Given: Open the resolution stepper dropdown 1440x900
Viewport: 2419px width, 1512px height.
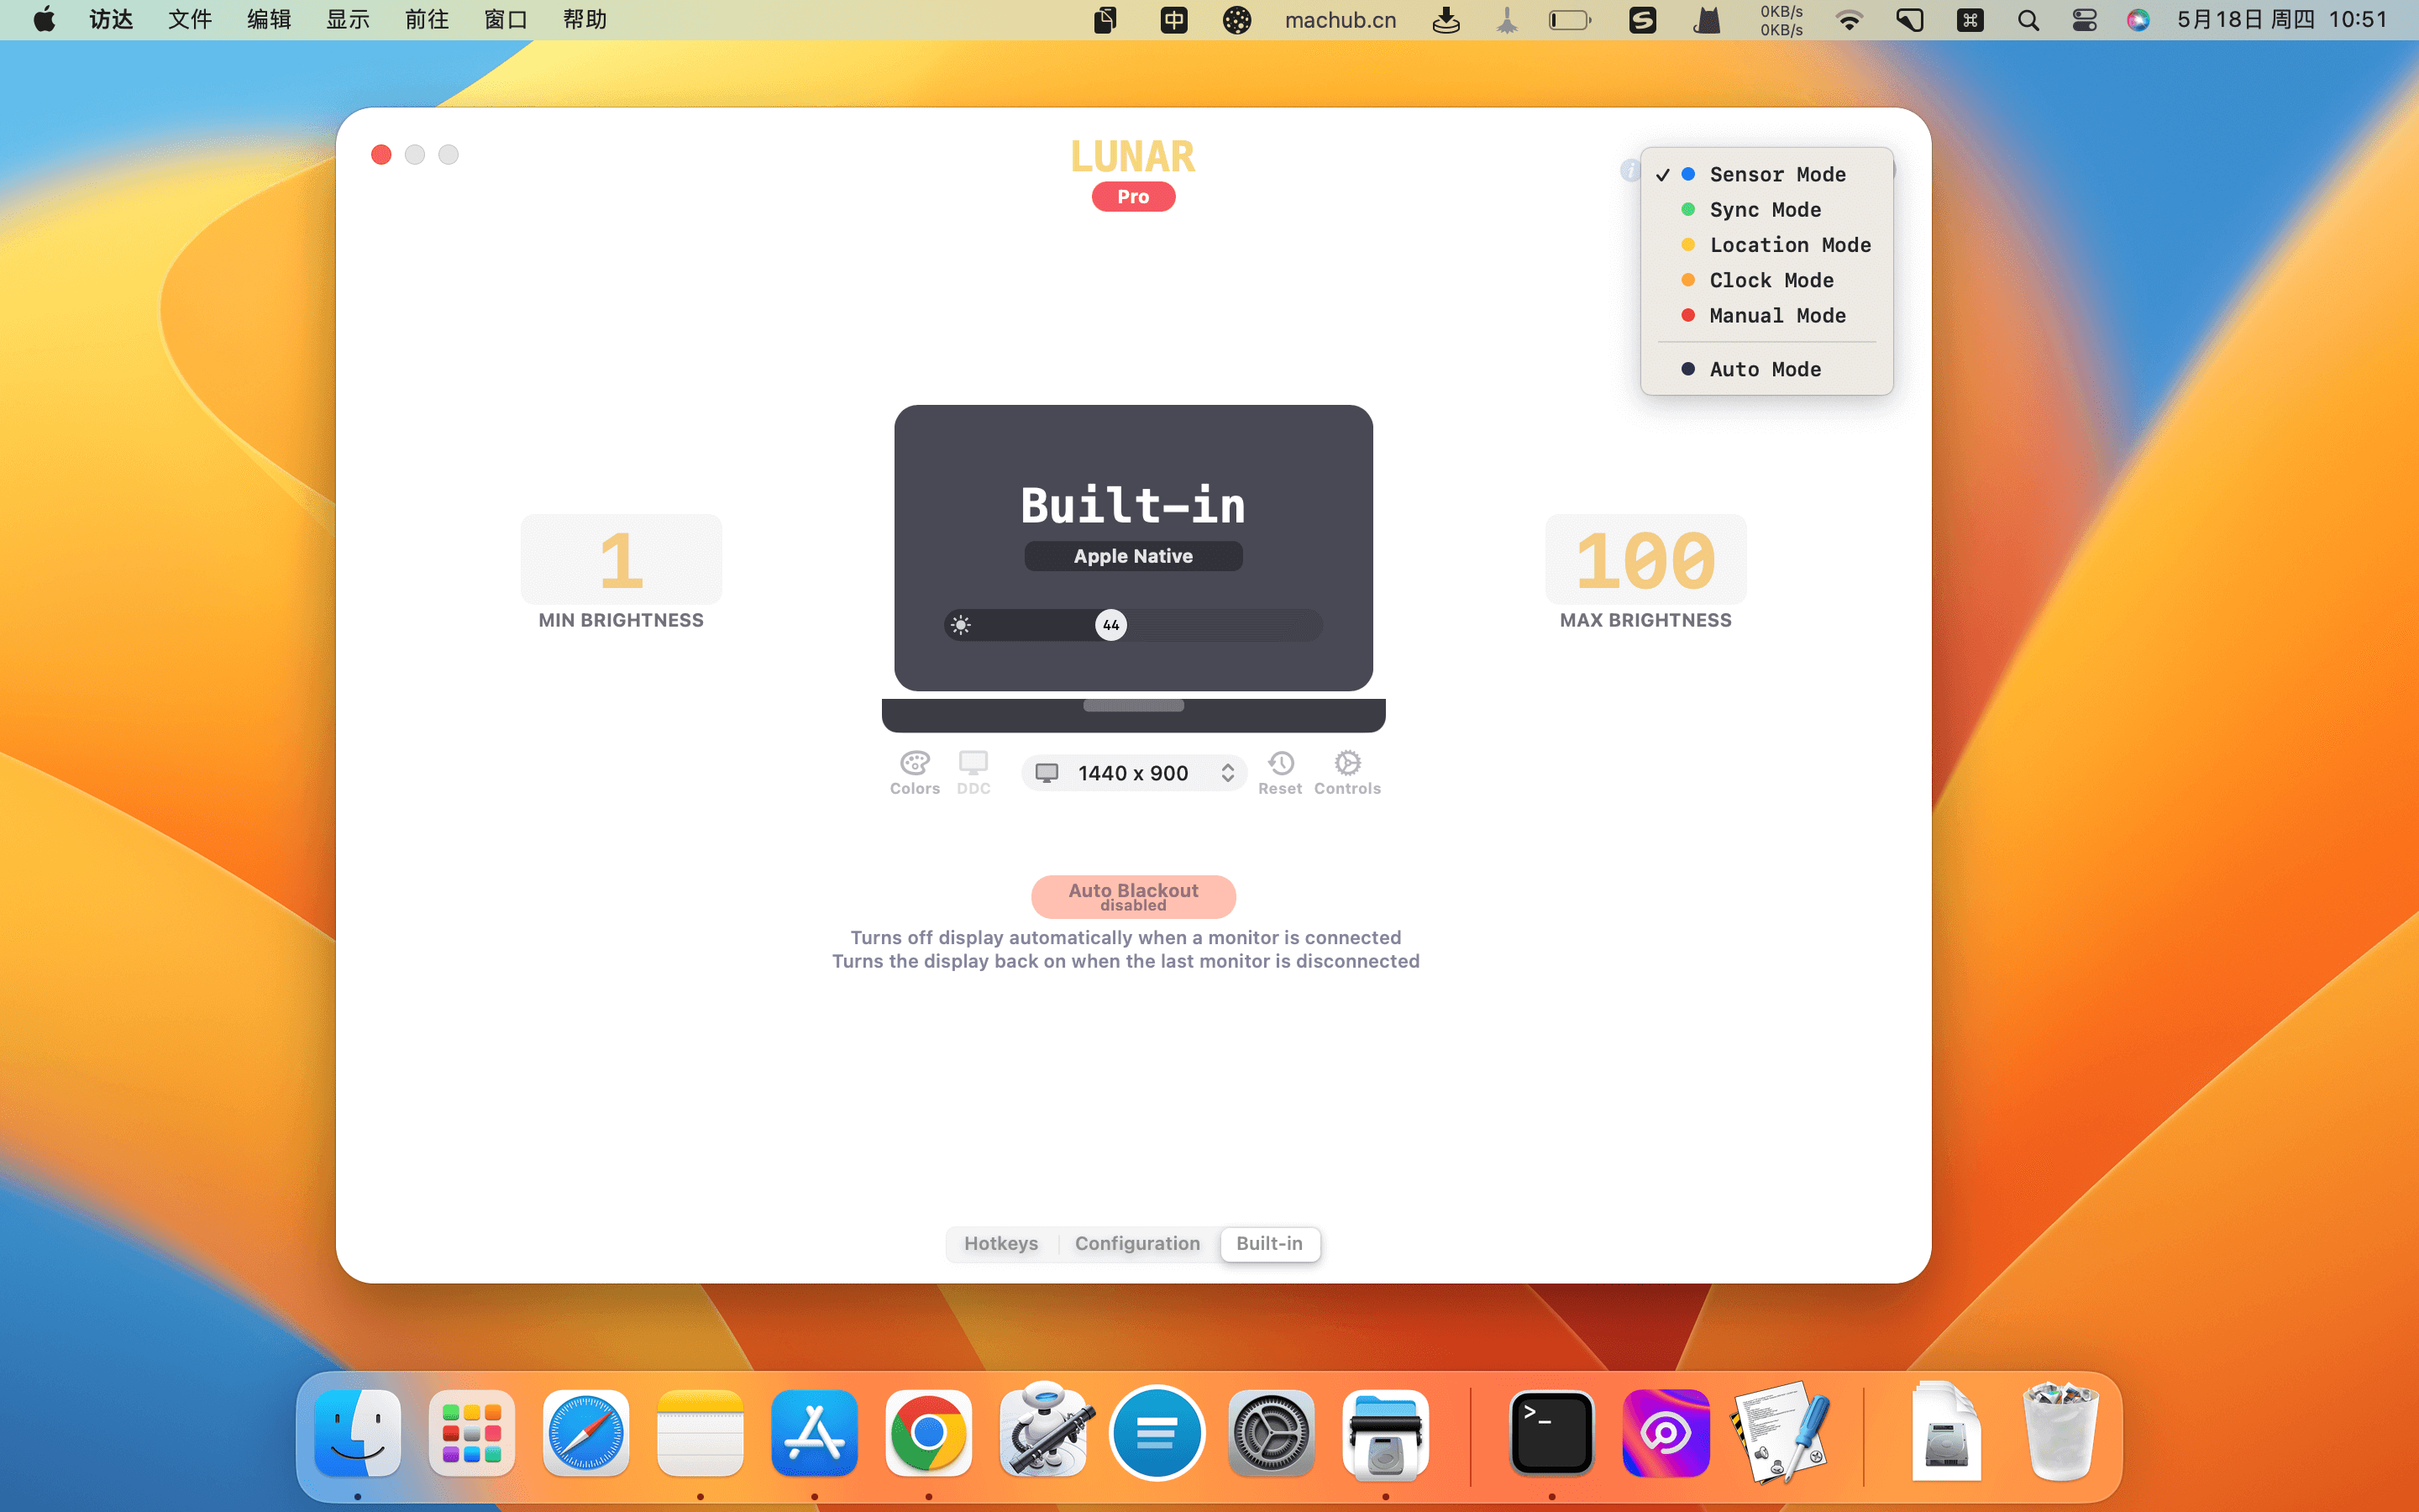Looking at the screenshot, I should [1226, 772].
